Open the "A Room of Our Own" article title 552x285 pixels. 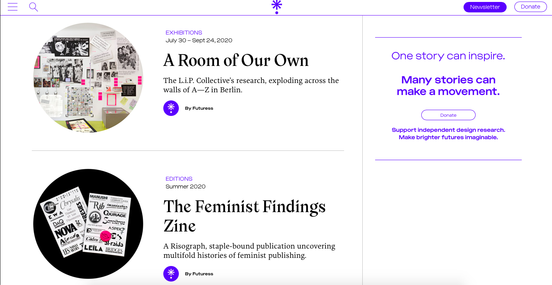click(x=236, y=60)
